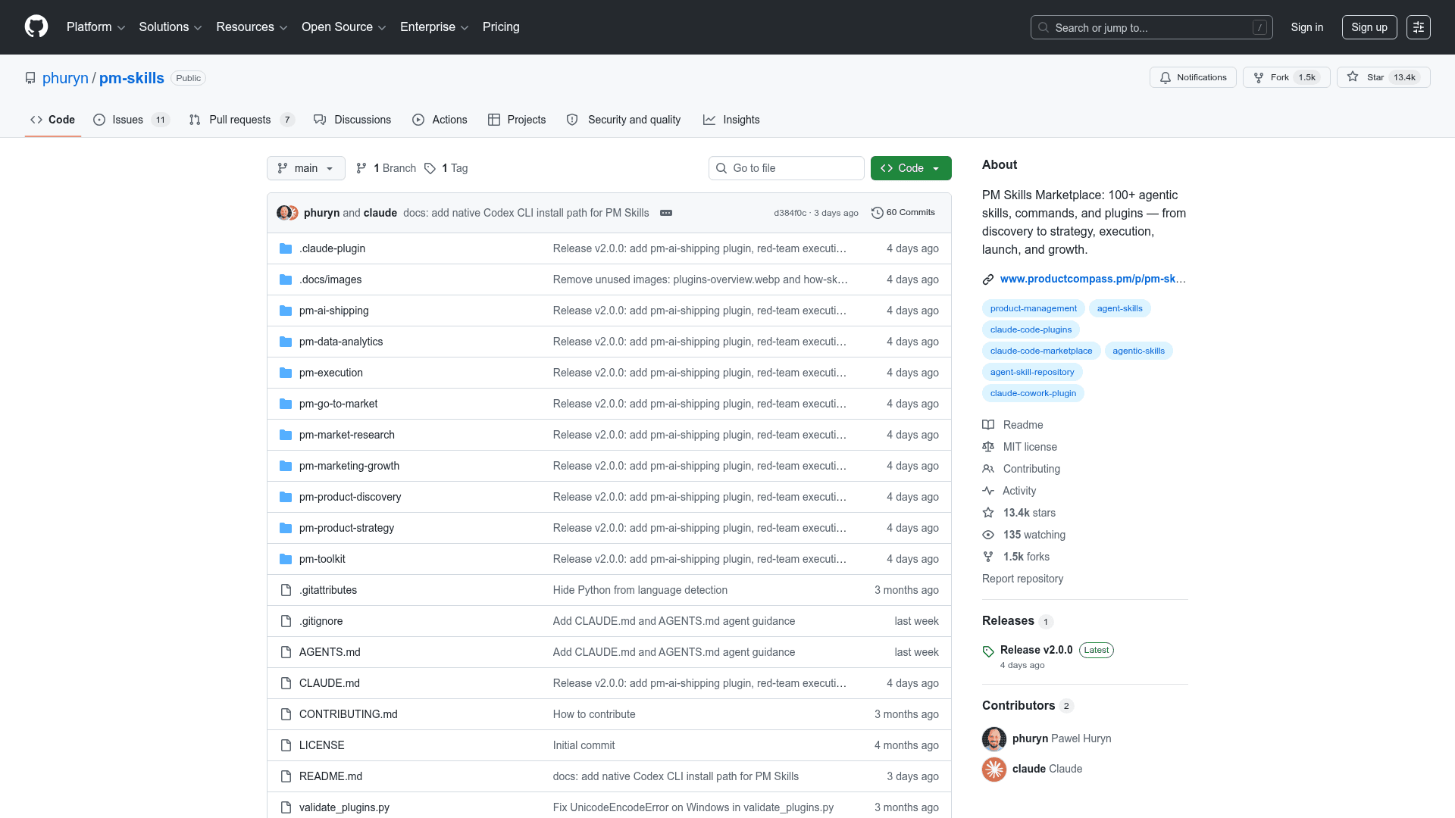
Task: Select the Code tab
Action: tap(52, 120)
